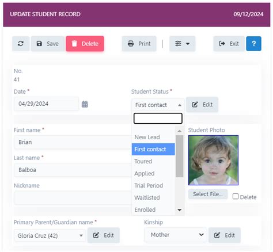Choose Trial Period from the status list
The height and width of the screenshot is (252, 273).
pos(153,185)
